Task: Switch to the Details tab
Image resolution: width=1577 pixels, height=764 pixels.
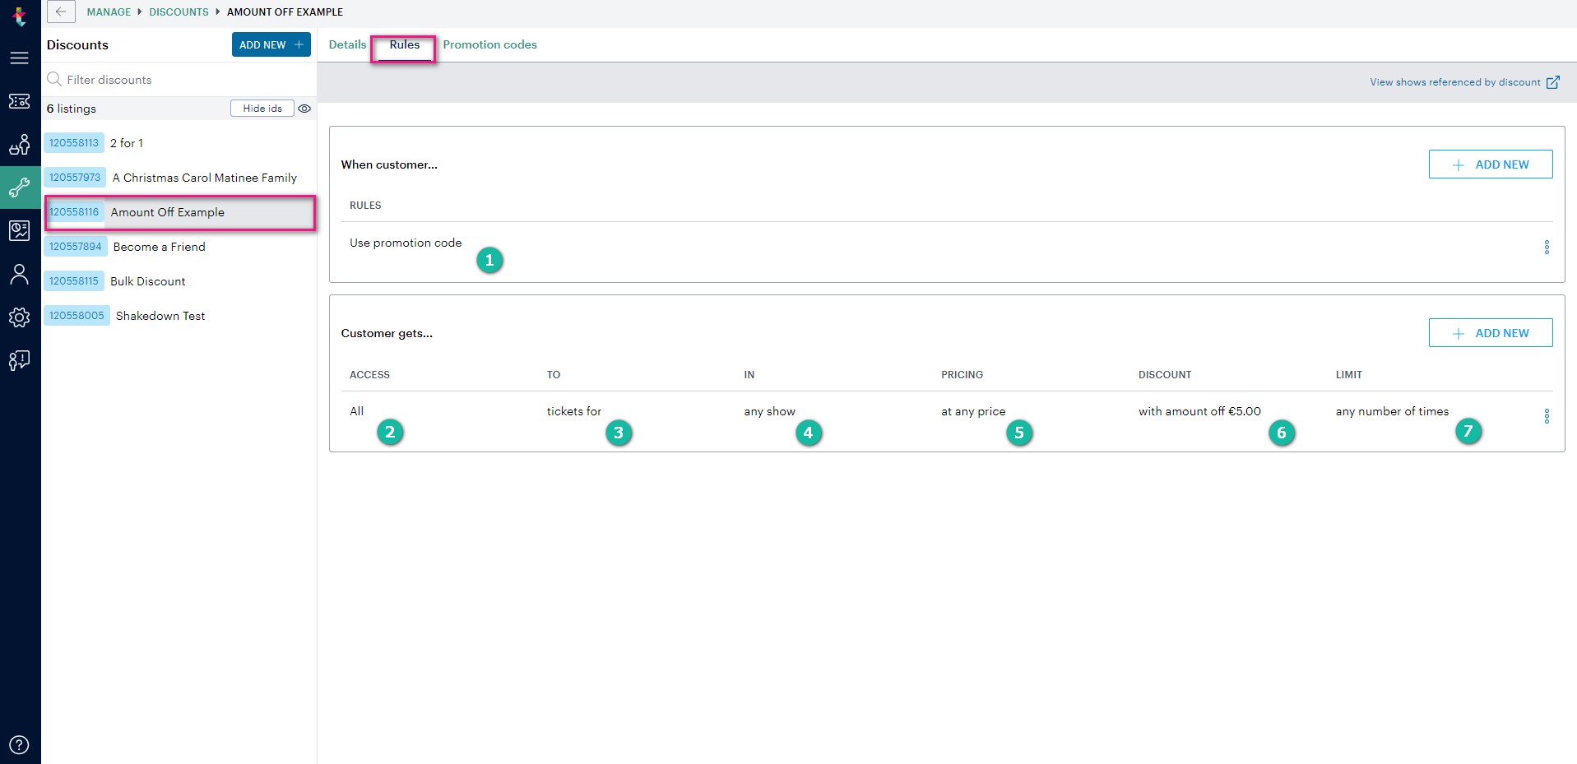Action: pos(346,44)
